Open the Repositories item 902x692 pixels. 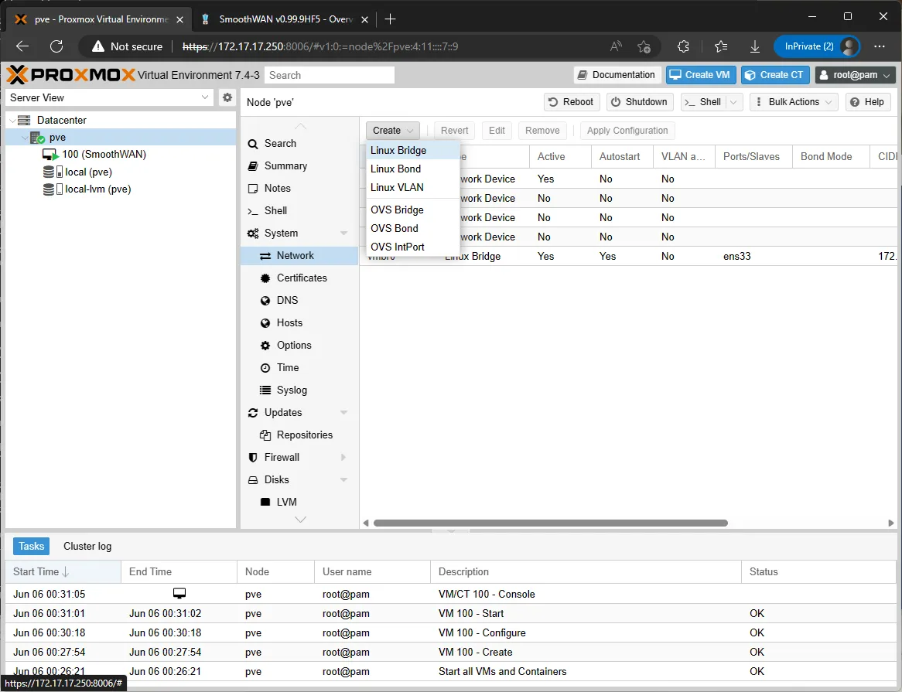[x=299, y=435]
